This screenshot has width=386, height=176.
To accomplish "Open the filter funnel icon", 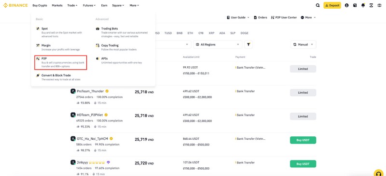I will [248, 44].
